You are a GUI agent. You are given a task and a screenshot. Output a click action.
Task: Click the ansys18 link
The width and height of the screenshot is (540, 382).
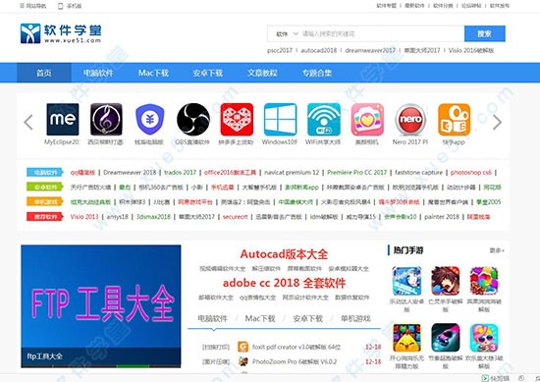pos(118,217)
